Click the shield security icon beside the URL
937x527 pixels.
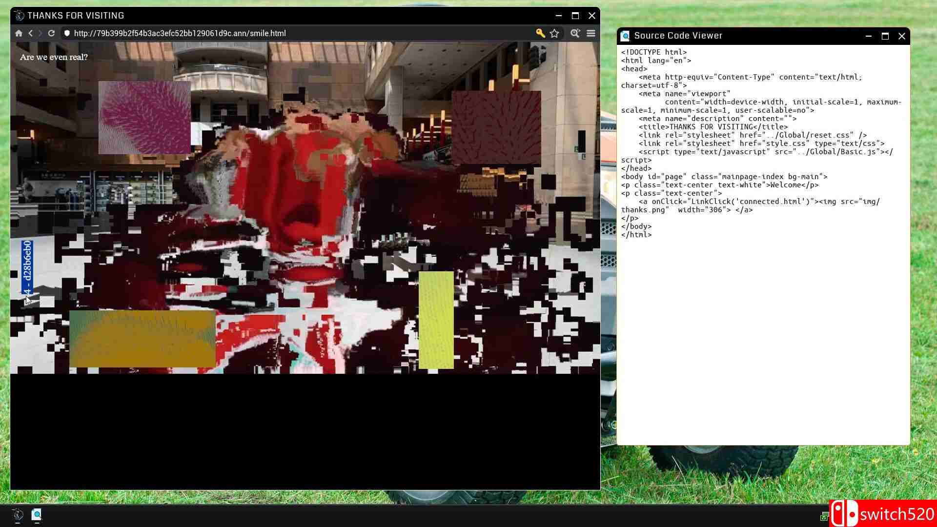tap(67, 33)
